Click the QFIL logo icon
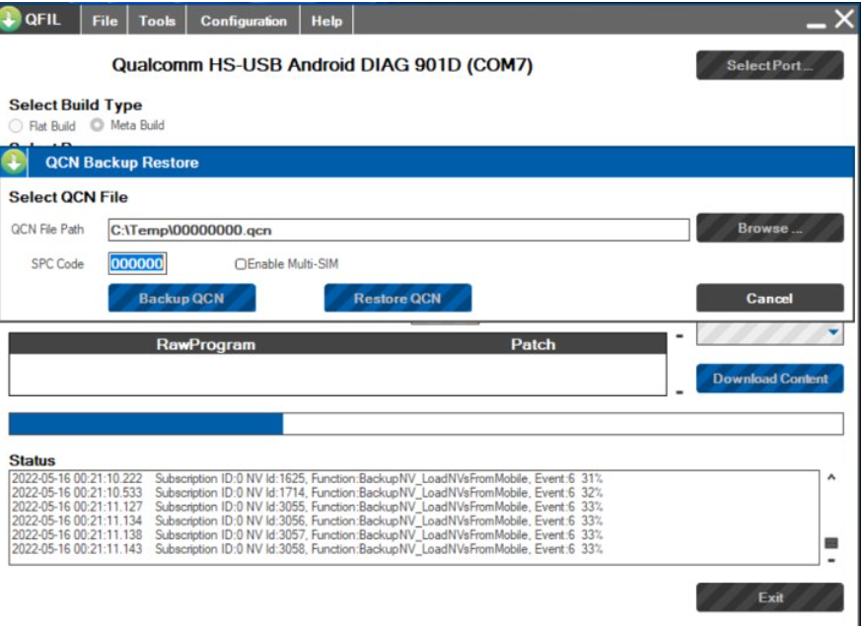 click(10, 20)
